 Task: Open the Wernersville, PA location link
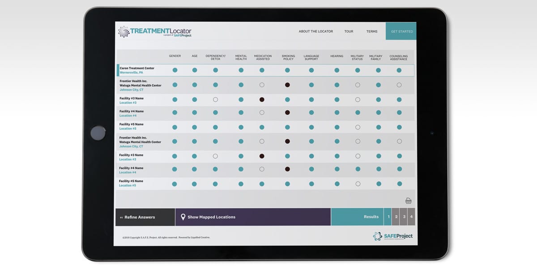(x=132, y=72)
